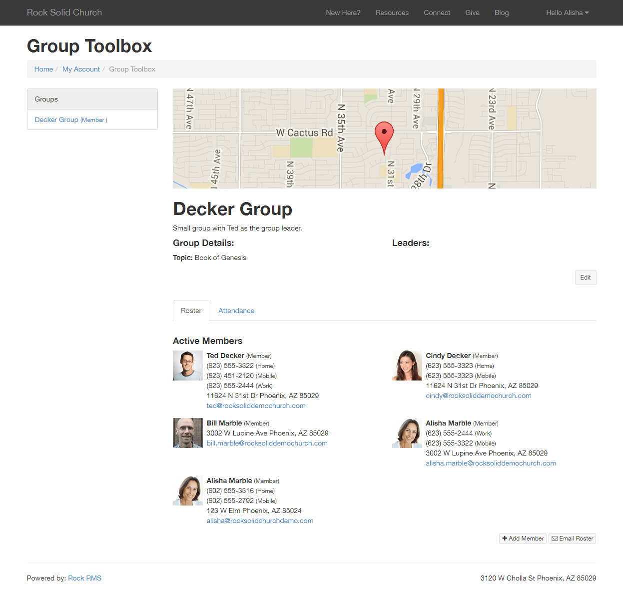Switch to the Roster tab

pos(191,310)
